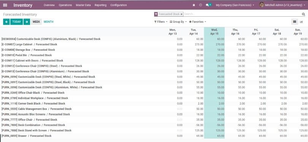Click the Fri, Apr 17 column header

[x=256, y=32]
